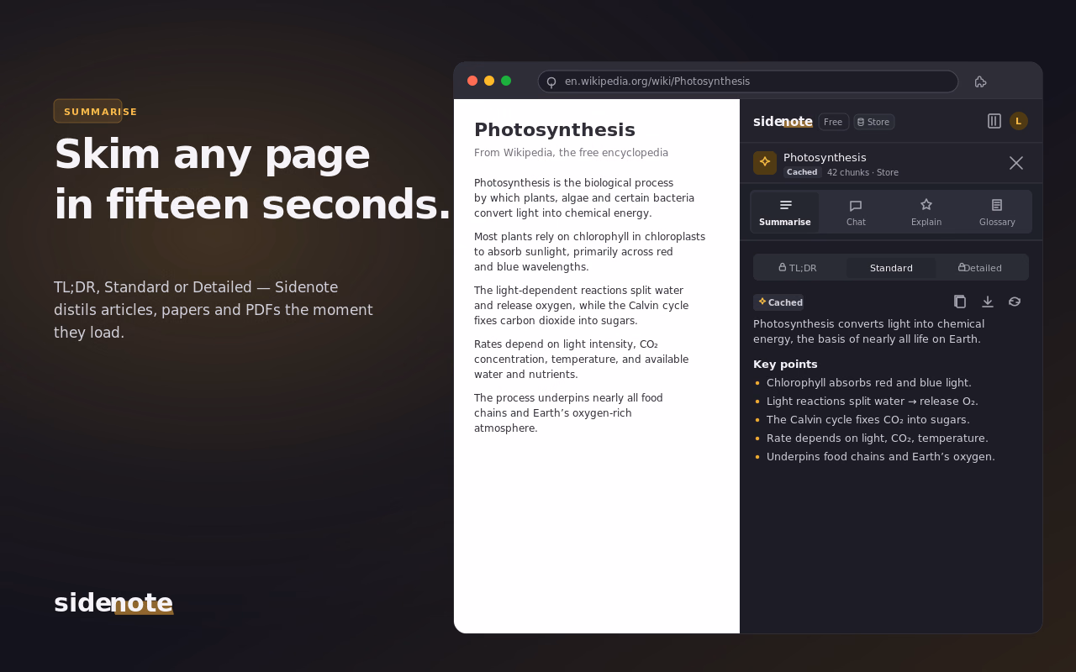Select the Standard summary length

pos(891,268)
